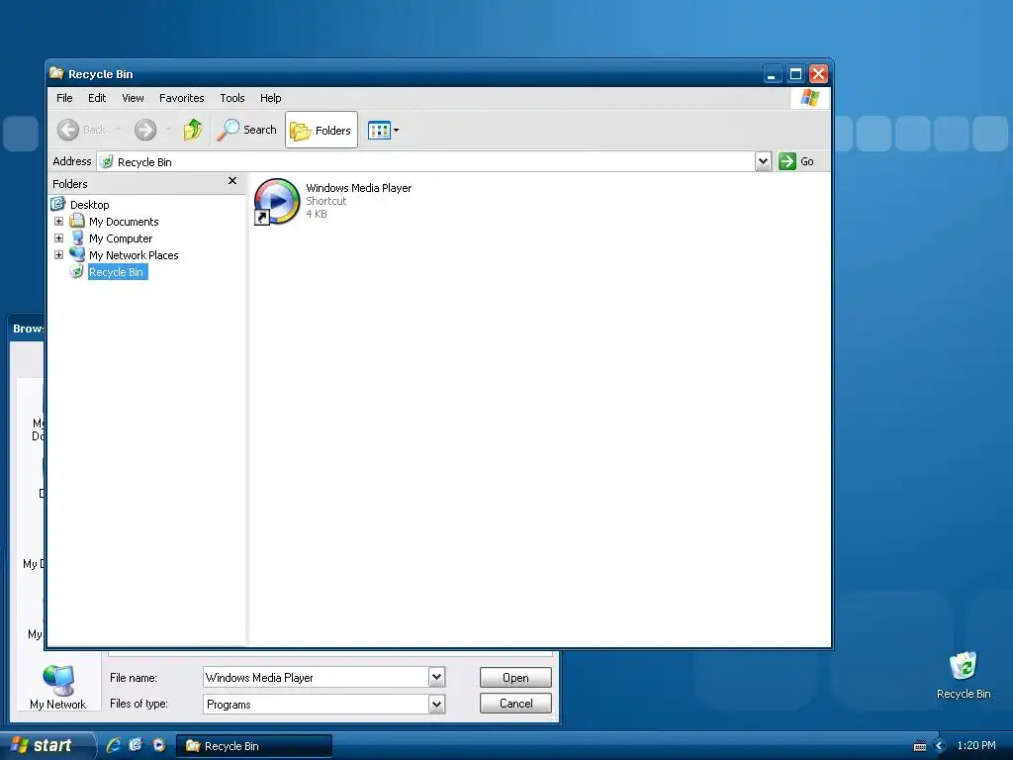Close the Folders pane
The image size is (1013, 760).
232,181
